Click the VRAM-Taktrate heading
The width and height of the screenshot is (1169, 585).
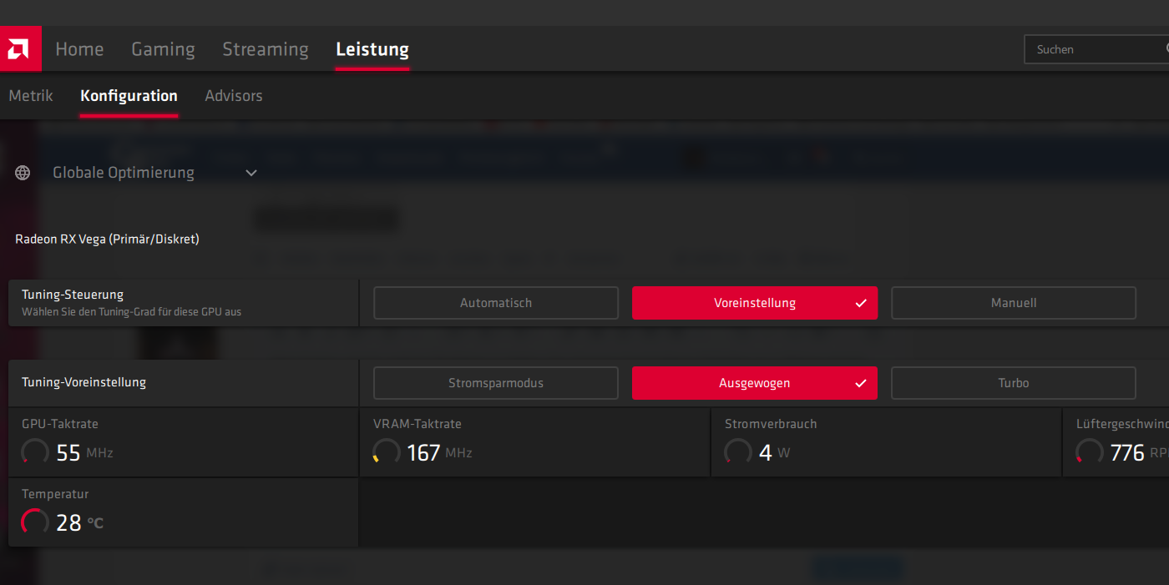(x=417, y=424)
